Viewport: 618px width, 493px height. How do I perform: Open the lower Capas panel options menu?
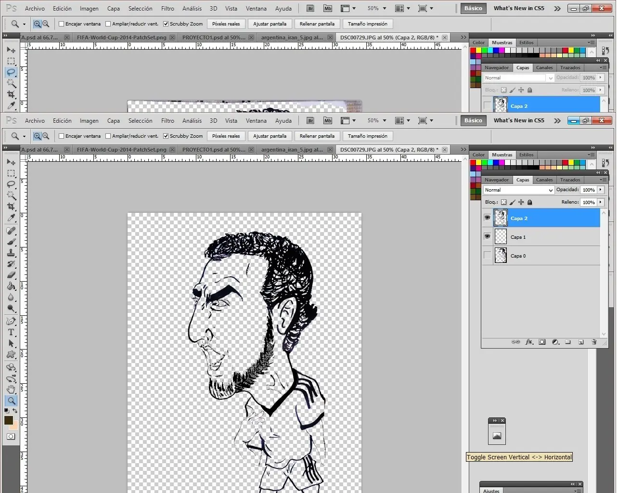(x=603, y=180)
